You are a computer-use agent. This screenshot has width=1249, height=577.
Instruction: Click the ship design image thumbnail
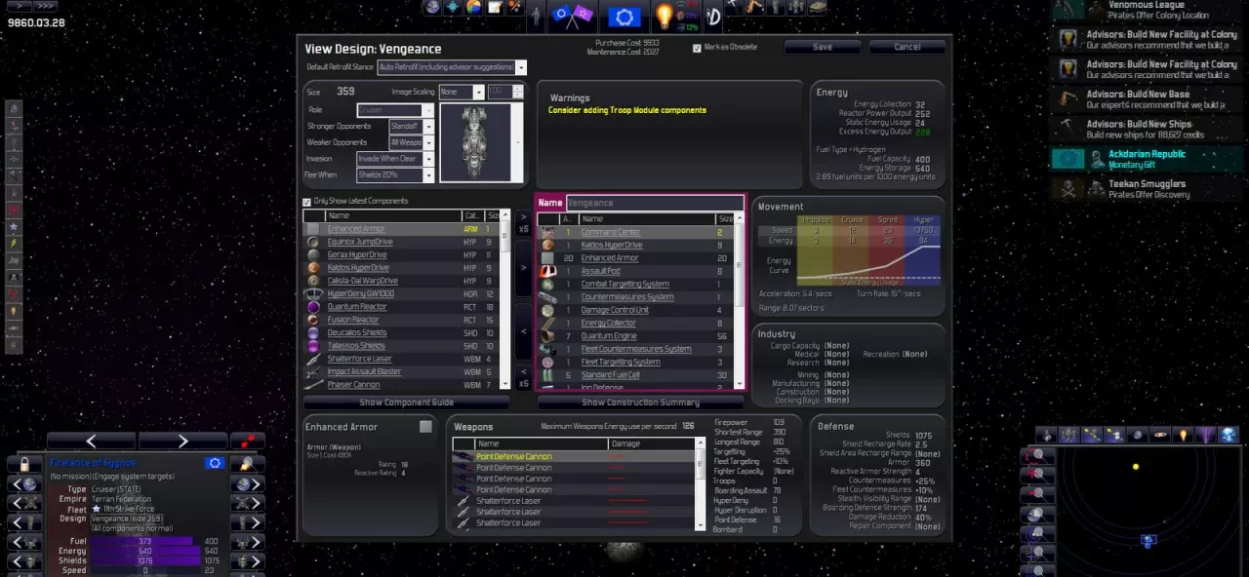tap(474, 142)
